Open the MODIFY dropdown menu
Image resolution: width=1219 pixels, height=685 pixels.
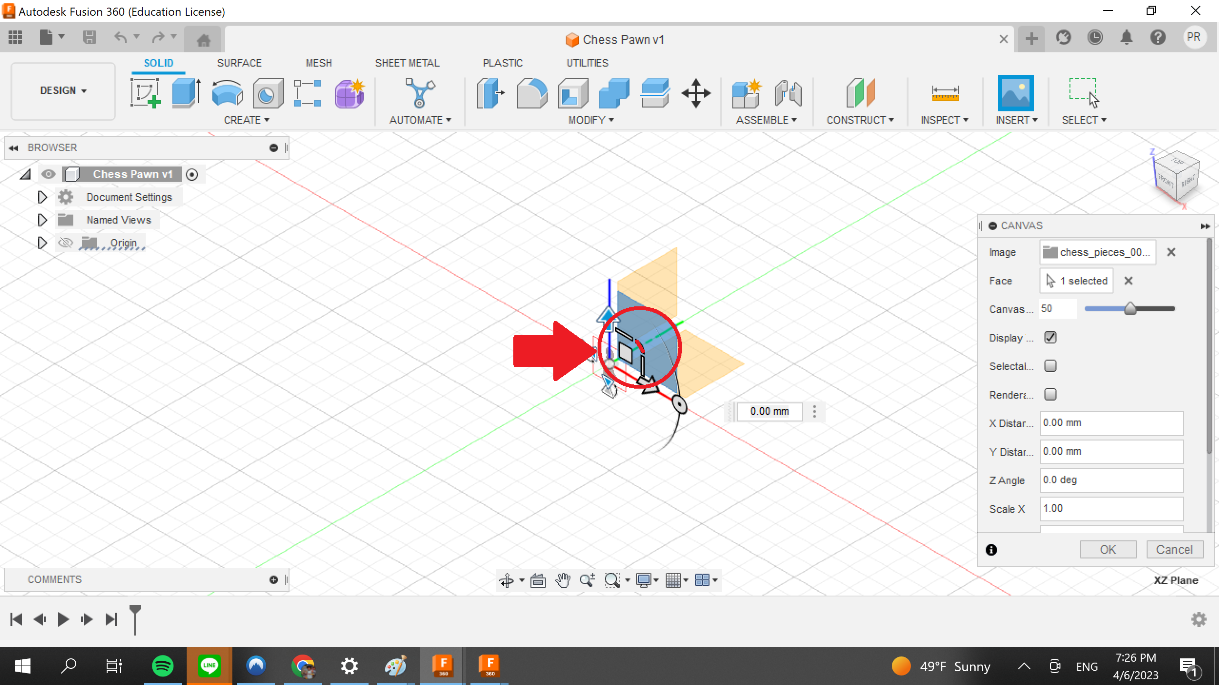click(x=590, y=120)
